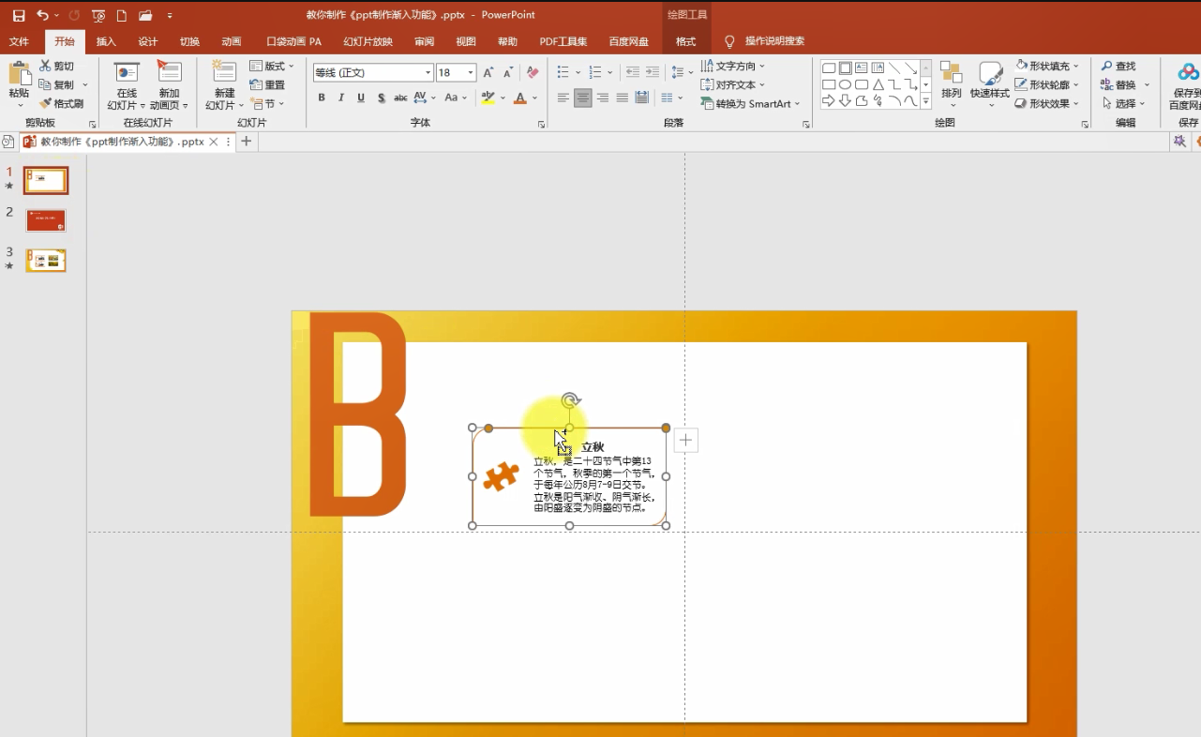1201x737 pixels.
Task: Apply the yellow text highlight color
Action: (x=488, y=98)
